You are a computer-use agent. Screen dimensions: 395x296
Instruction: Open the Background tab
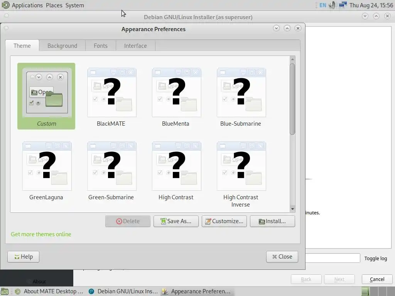click(62, 46)
